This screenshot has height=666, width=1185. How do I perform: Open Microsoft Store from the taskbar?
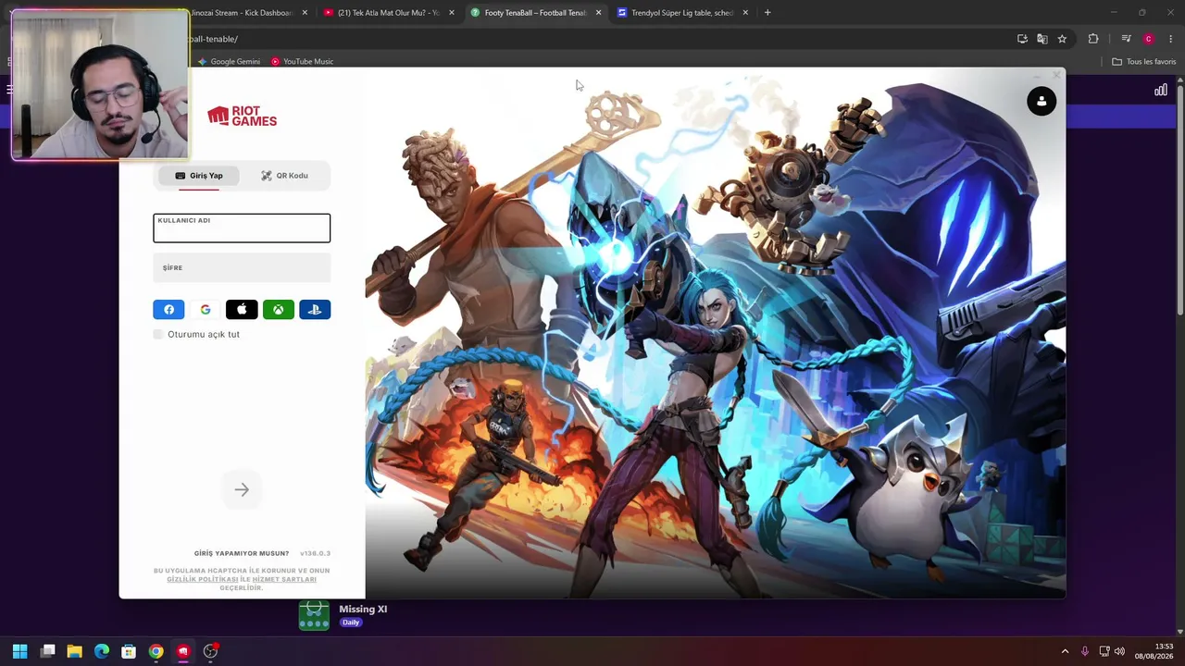coord(129,651)
